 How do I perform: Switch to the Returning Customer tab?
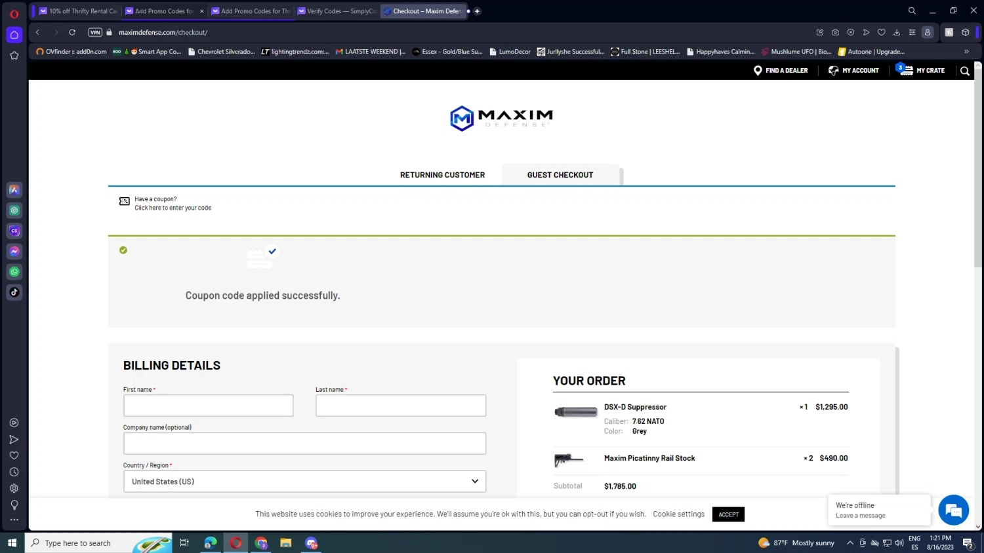[x=443, y=175]
